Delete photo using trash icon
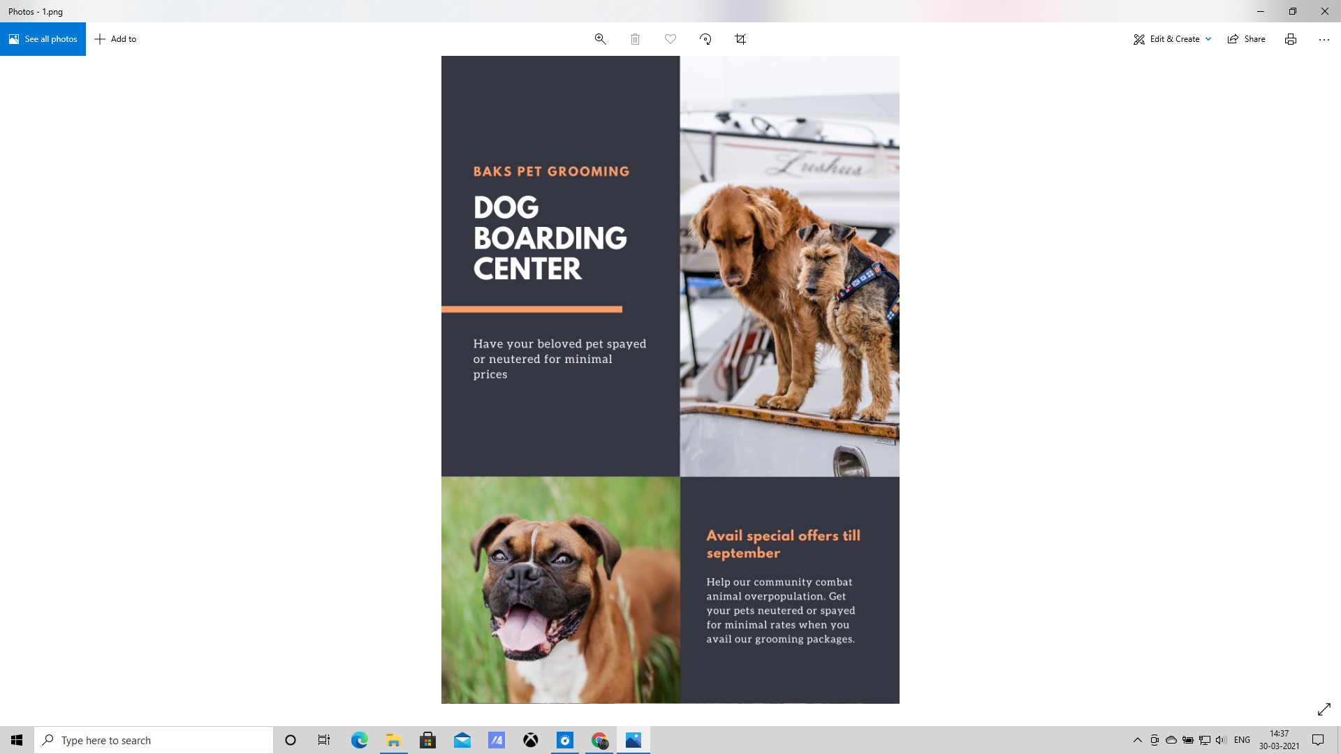Viewport: 1341px width, 754px height. pos(635,39)
